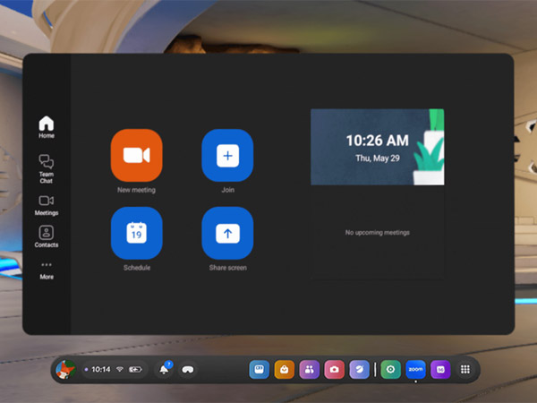Open the green Settings gear app
Screen dimensions: 537x403
391,369
